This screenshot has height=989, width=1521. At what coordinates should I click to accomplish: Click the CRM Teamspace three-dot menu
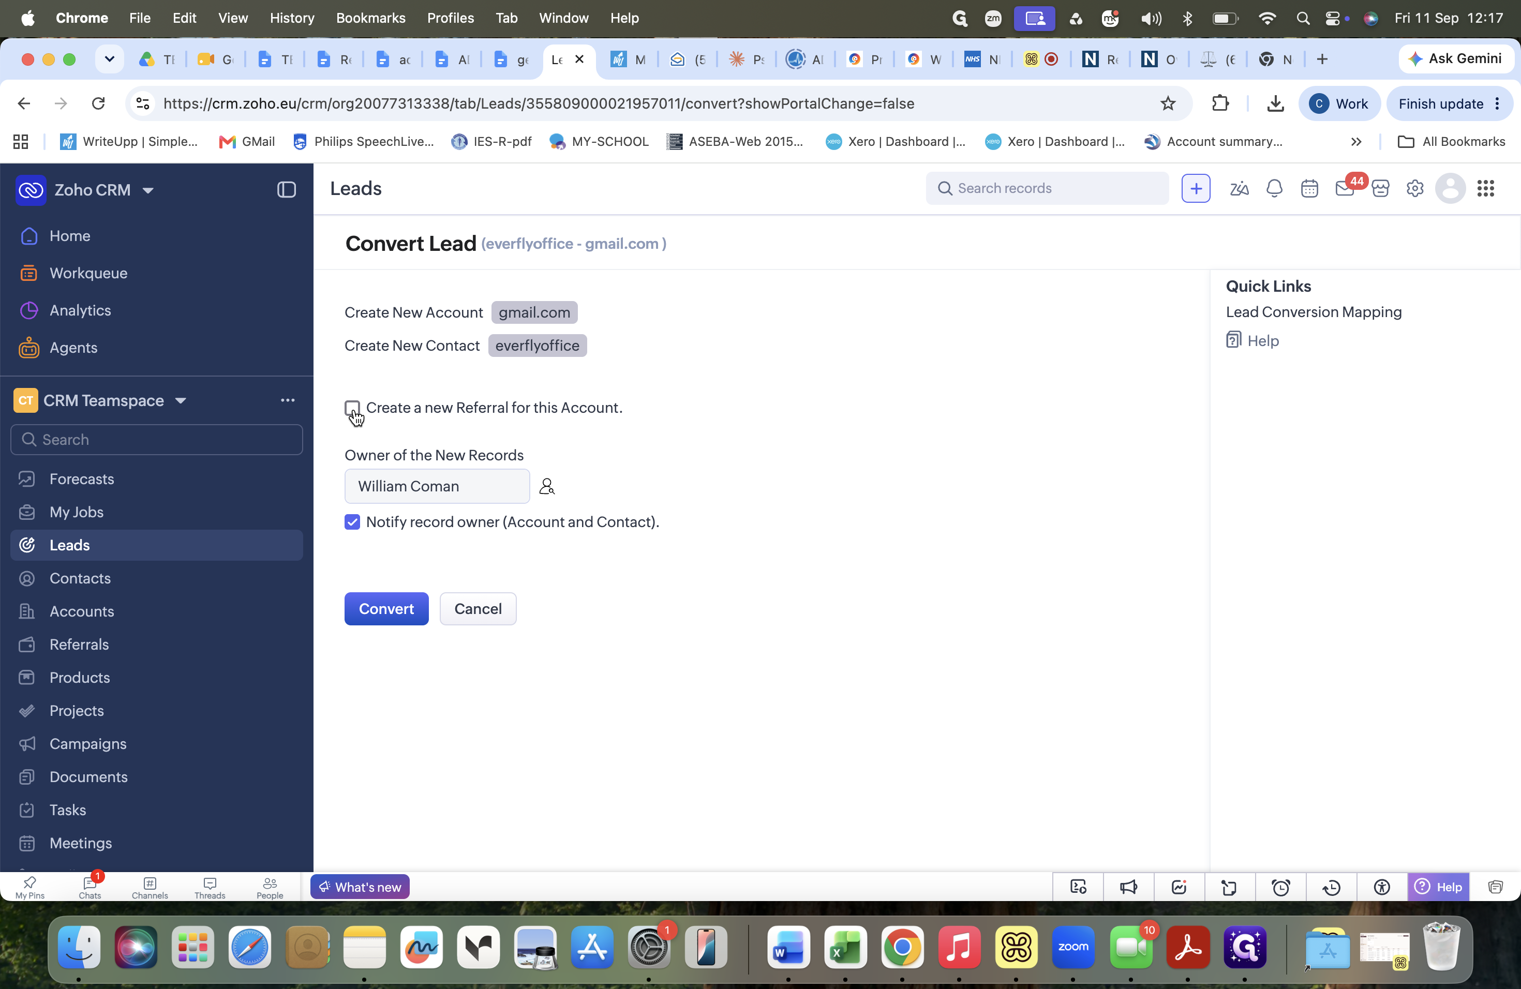point(288,400)
